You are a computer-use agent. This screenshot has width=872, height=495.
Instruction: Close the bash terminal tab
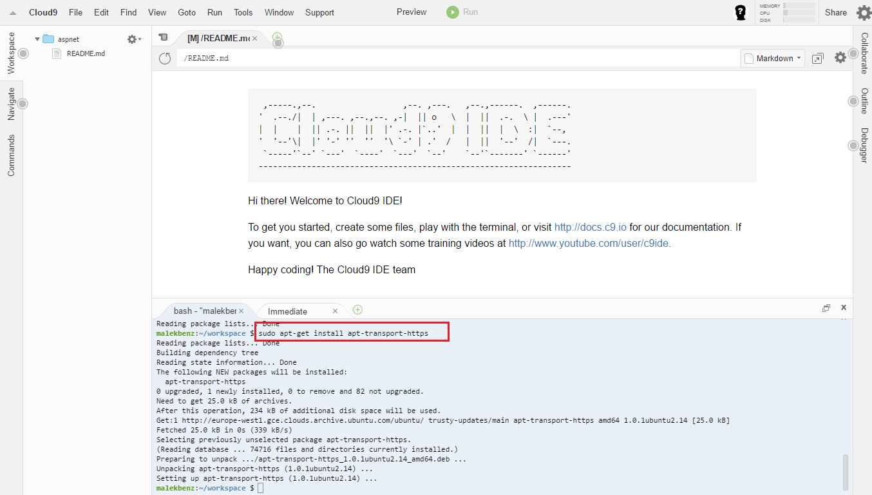pyautogui.click(x=242, y=311)
